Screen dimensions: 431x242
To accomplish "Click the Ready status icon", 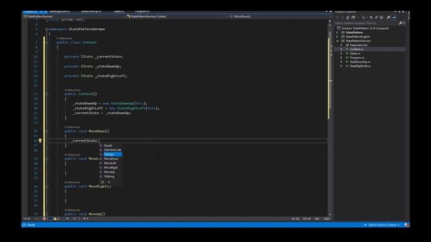I will click(x=24, y=225).
